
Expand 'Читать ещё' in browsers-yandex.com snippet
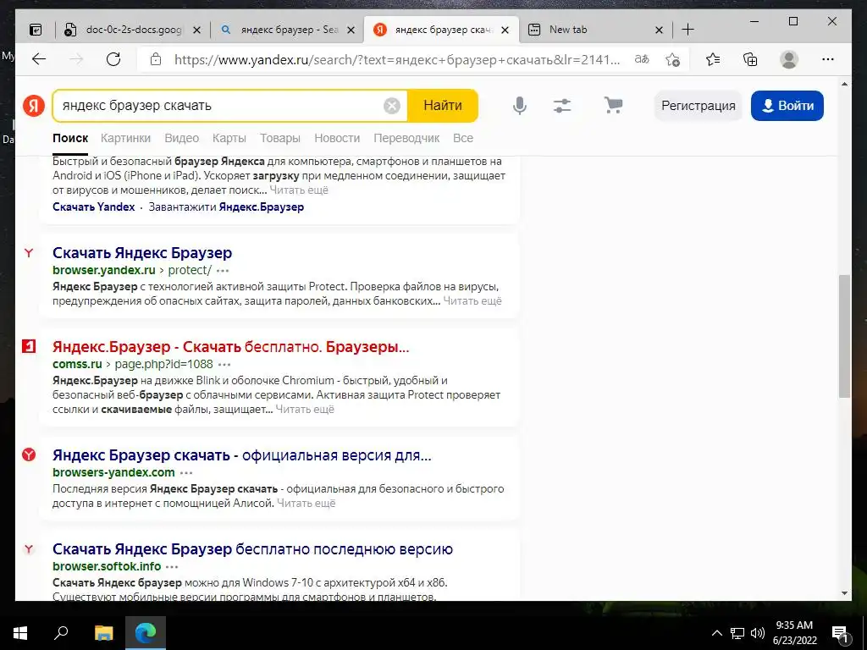306,504
